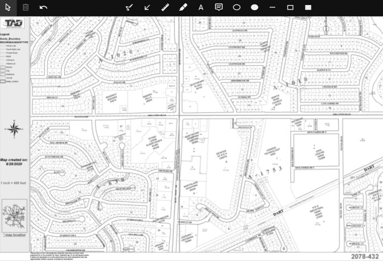Select the filled rectangle tool
The height and width of the screenshot is (261, 383).
(308, 7)
